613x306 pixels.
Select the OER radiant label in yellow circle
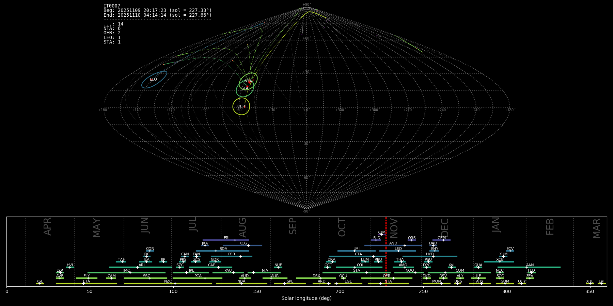tap(241, 106)
